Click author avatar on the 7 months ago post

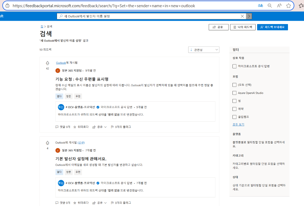[x=58, y=150]
